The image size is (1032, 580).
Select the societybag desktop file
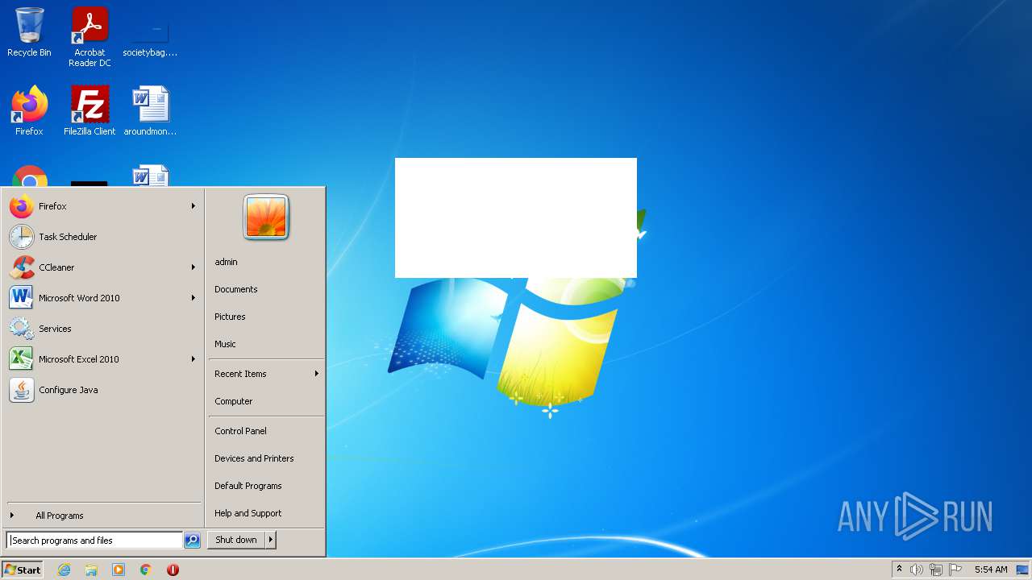click(x=150, y=36)
